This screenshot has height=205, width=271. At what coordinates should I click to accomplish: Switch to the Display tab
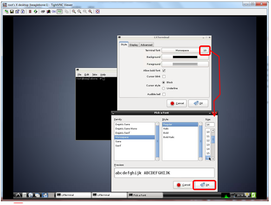coord(134,45)
